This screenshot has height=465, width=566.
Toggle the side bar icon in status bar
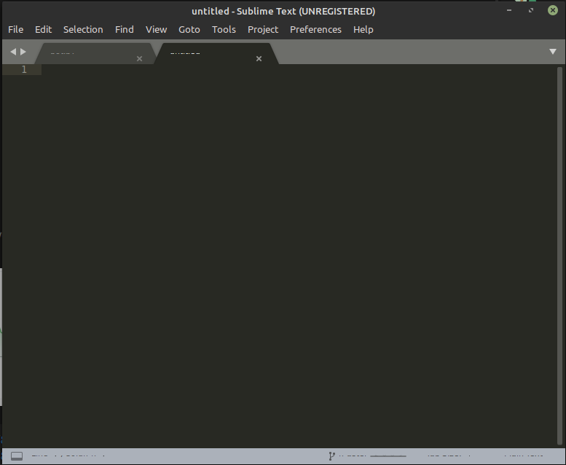[x=17, y=457]
